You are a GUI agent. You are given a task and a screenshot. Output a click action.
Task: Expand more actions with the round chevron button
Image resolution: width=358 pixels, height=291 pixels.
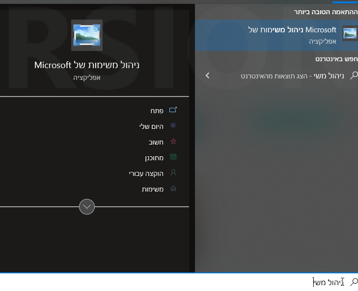coord(87,207)
